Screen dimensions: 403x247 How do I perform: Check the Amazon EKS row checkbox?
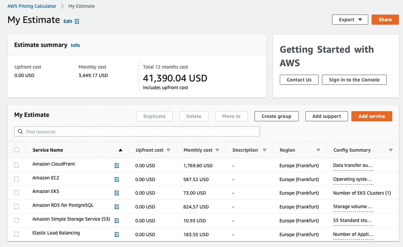pyautogui.click(x=17, y=193)
